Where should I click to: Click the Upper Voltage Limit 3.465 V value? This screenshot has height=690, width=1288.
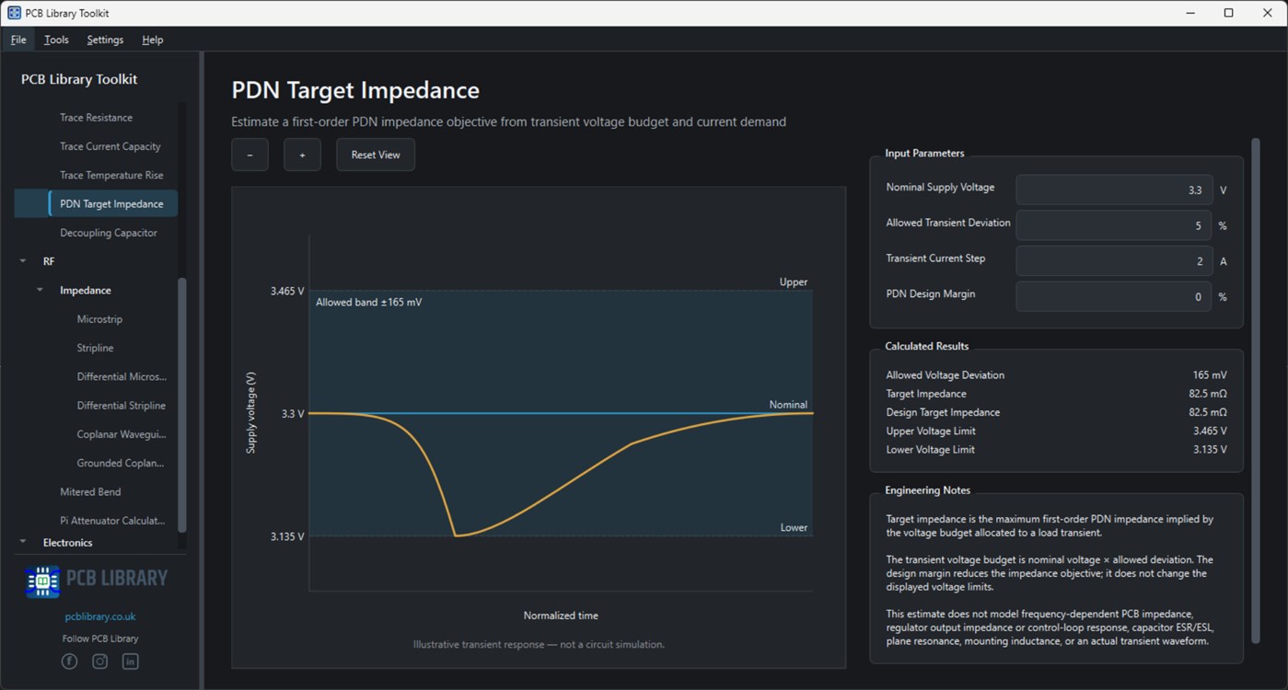point(1210,431)
